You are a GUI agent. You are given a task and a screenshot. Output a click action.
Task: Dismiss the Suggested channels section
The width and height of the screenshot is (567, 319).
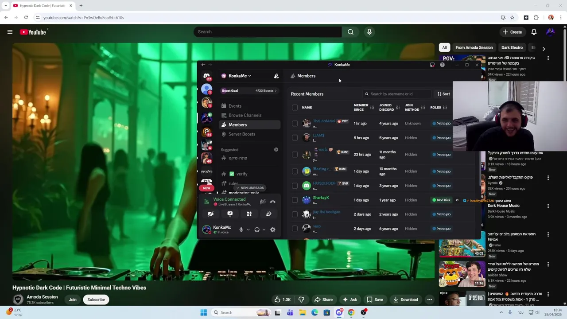pyautogui.click(x=276, y=150)
